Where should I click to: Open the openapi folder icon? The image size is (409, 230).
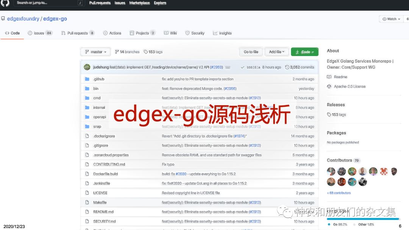pyautogui.click(x=87, y=117)
